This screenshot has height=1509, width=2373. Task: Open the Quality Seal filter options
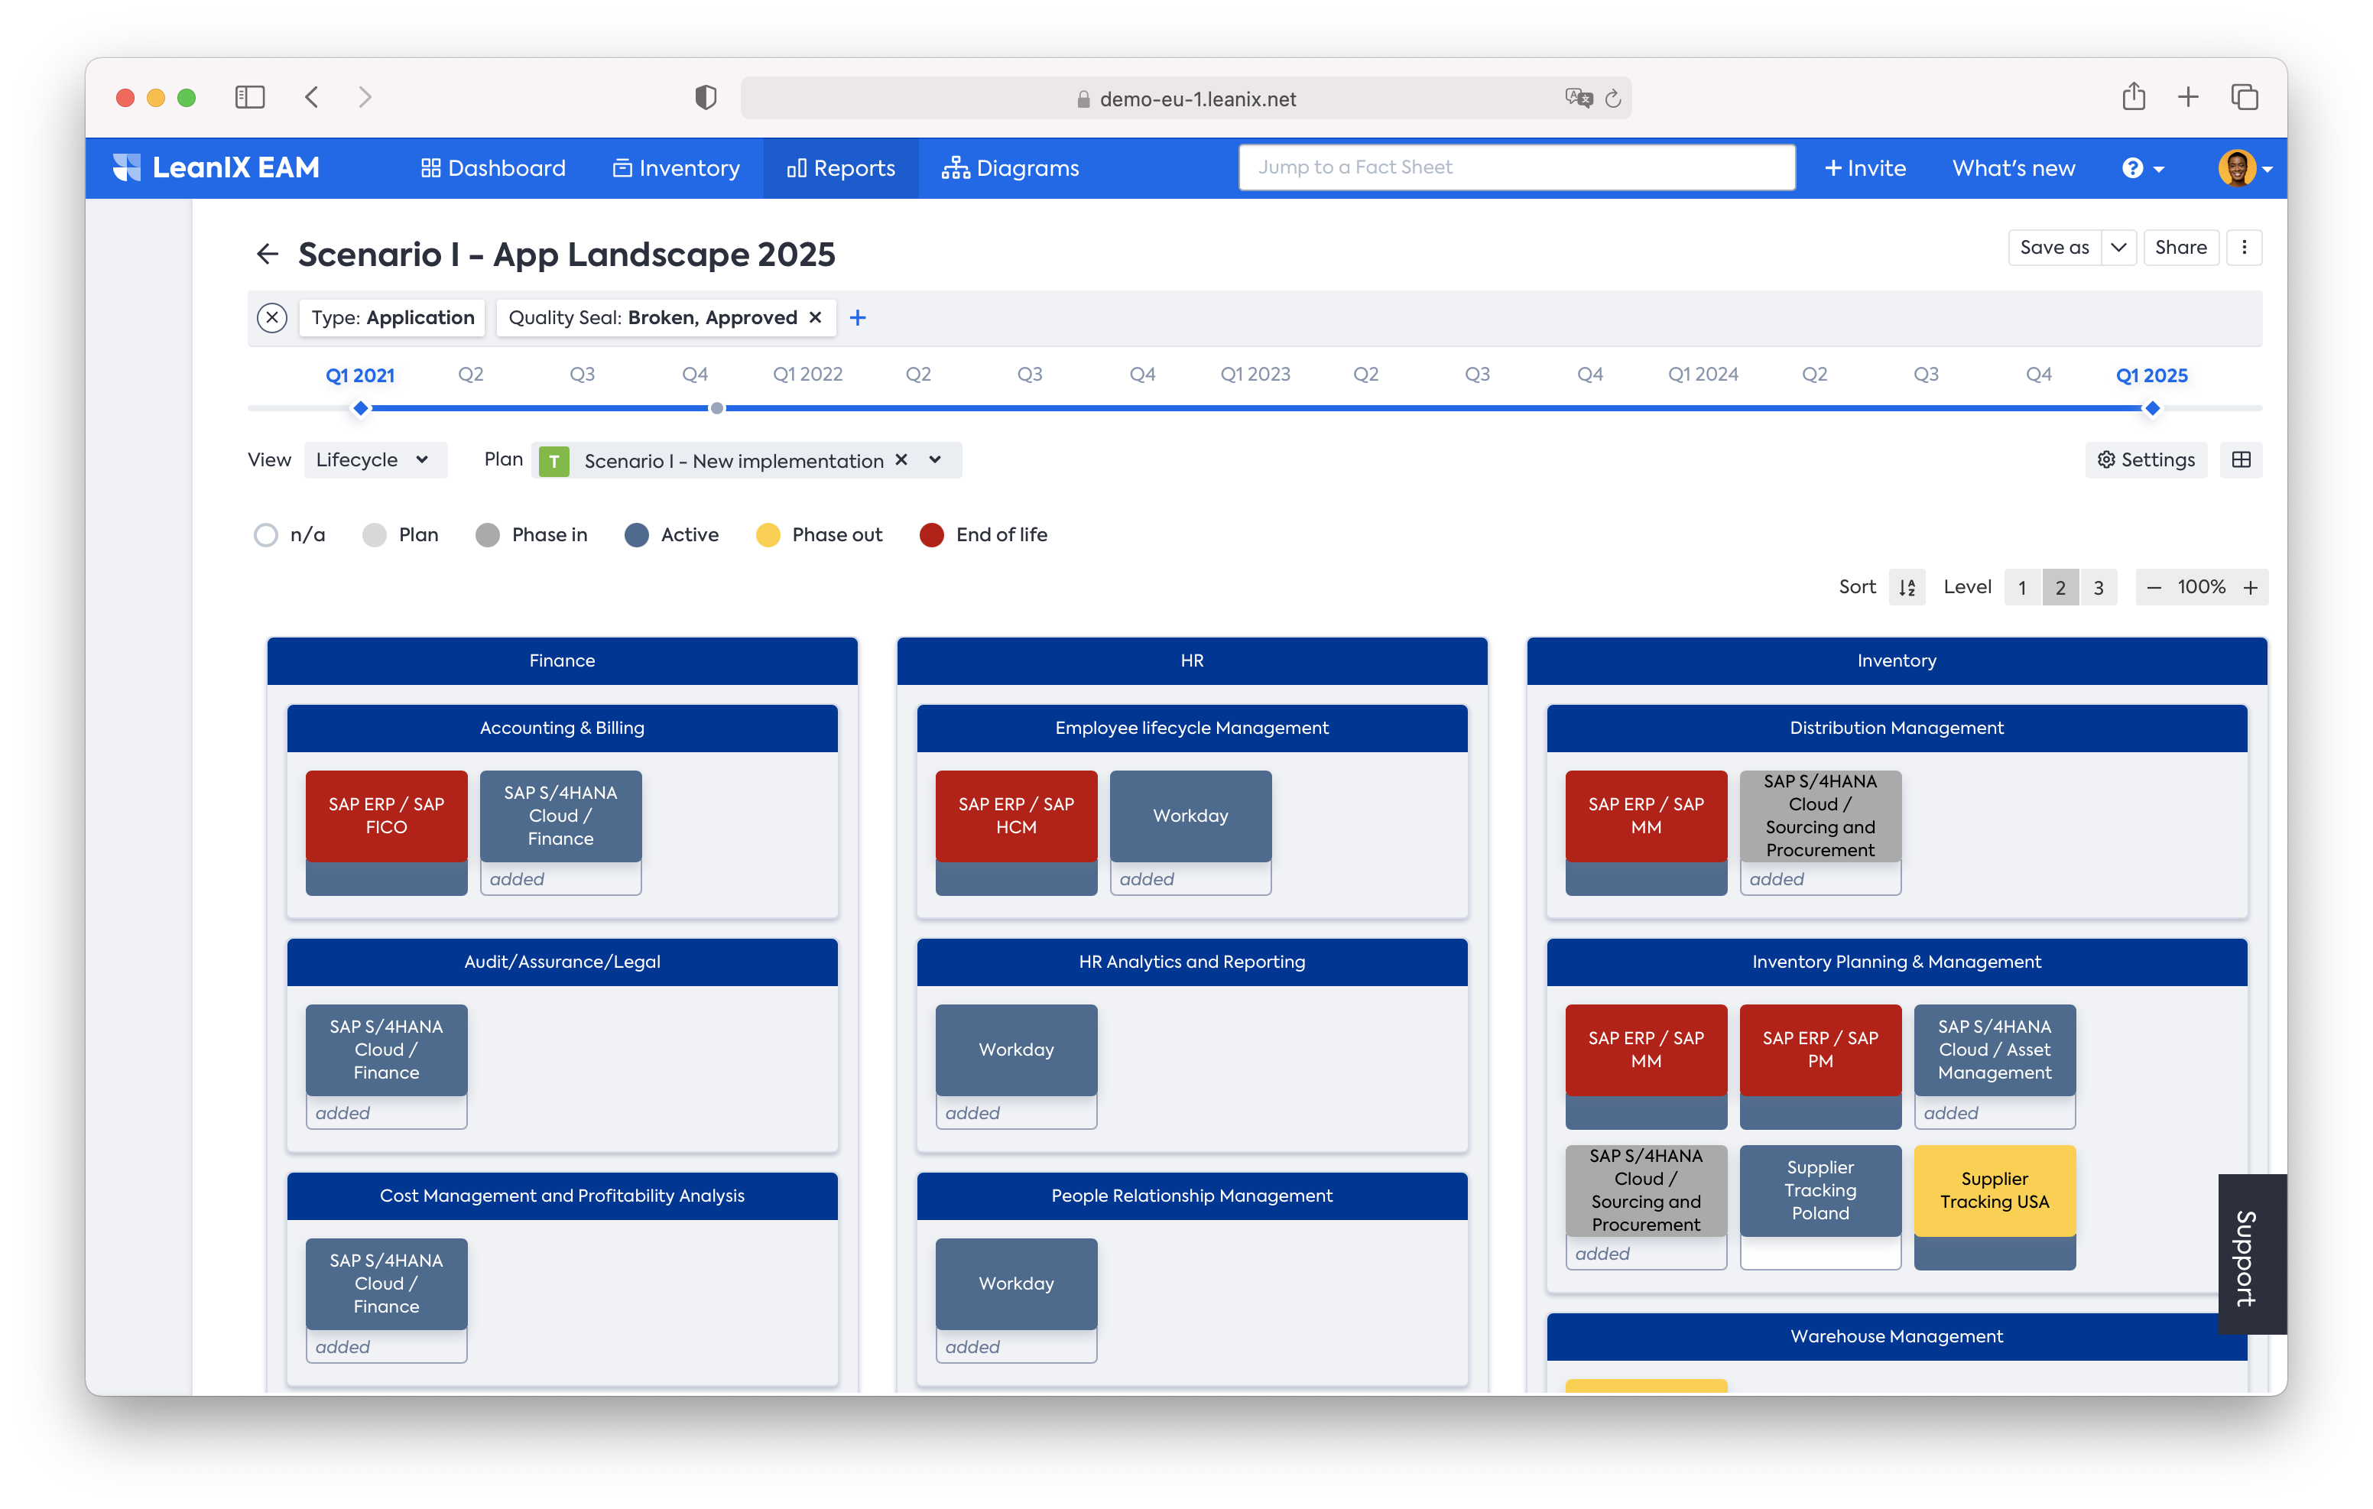tap(652, 317)
